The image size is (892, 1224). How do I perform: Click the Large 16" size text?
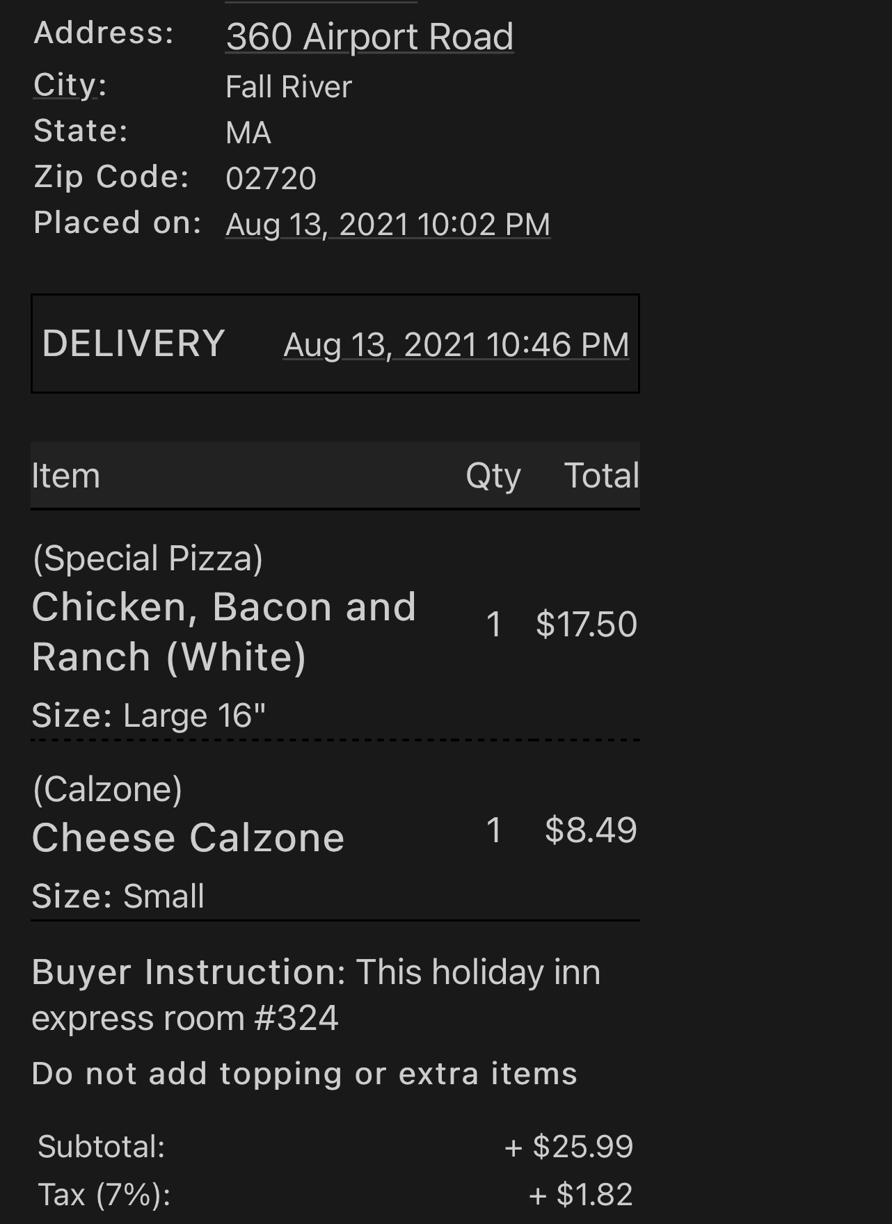[194, 716]
